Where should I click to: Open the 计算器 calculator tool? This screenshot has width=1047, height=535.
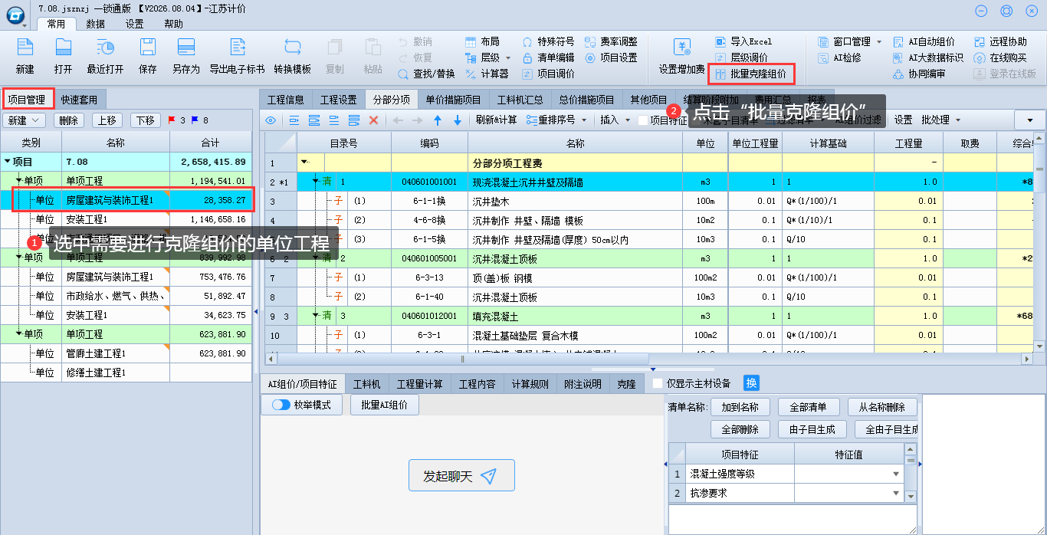coord(487,74)
